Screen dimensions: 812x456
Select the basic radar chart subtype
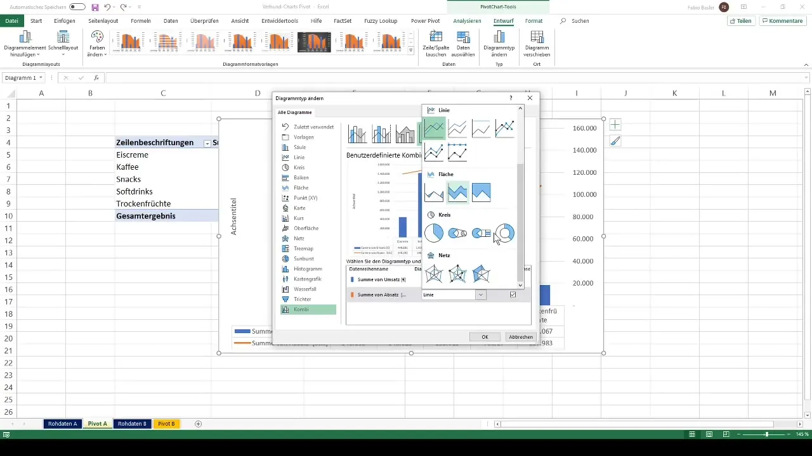(x=434, y=274)
